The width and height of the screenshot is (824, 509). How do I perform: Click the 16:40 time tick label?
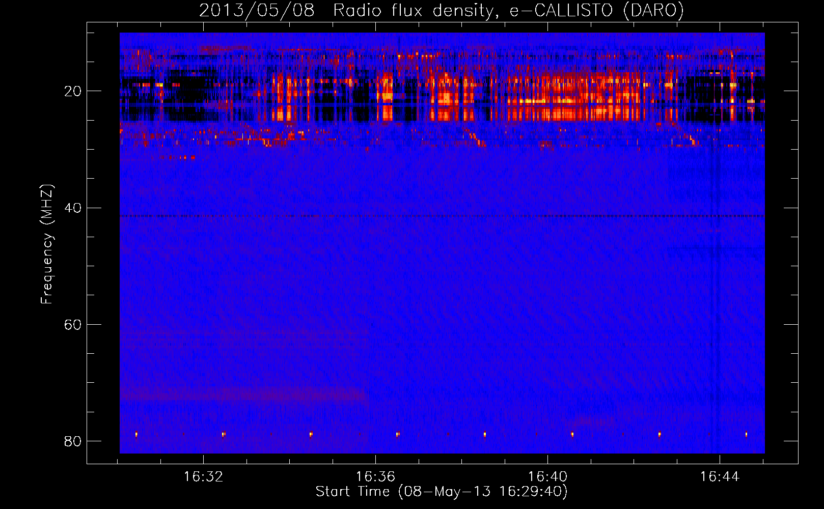click(x=547, y=477)
